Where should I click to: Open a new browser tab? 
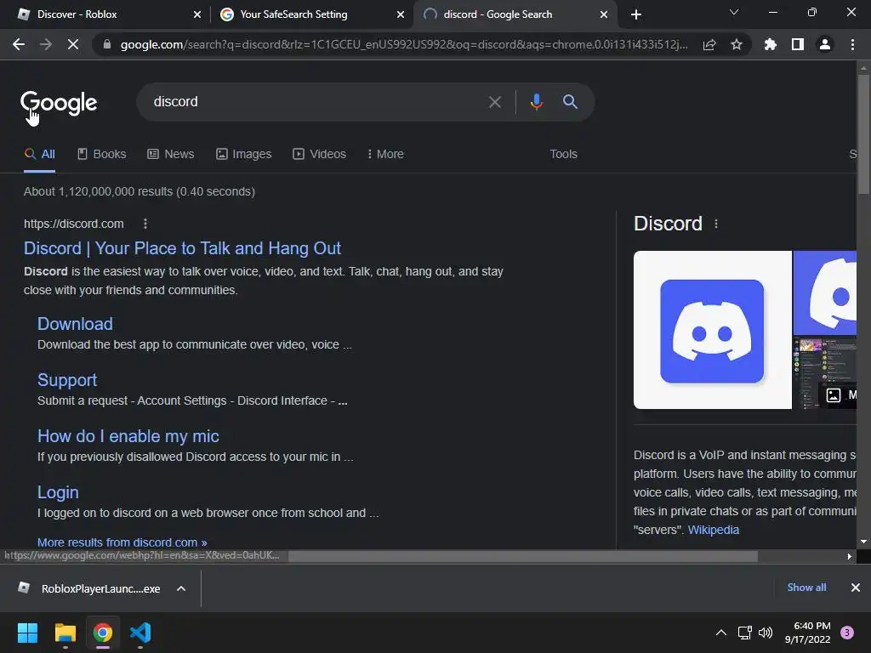coord(636,14)
